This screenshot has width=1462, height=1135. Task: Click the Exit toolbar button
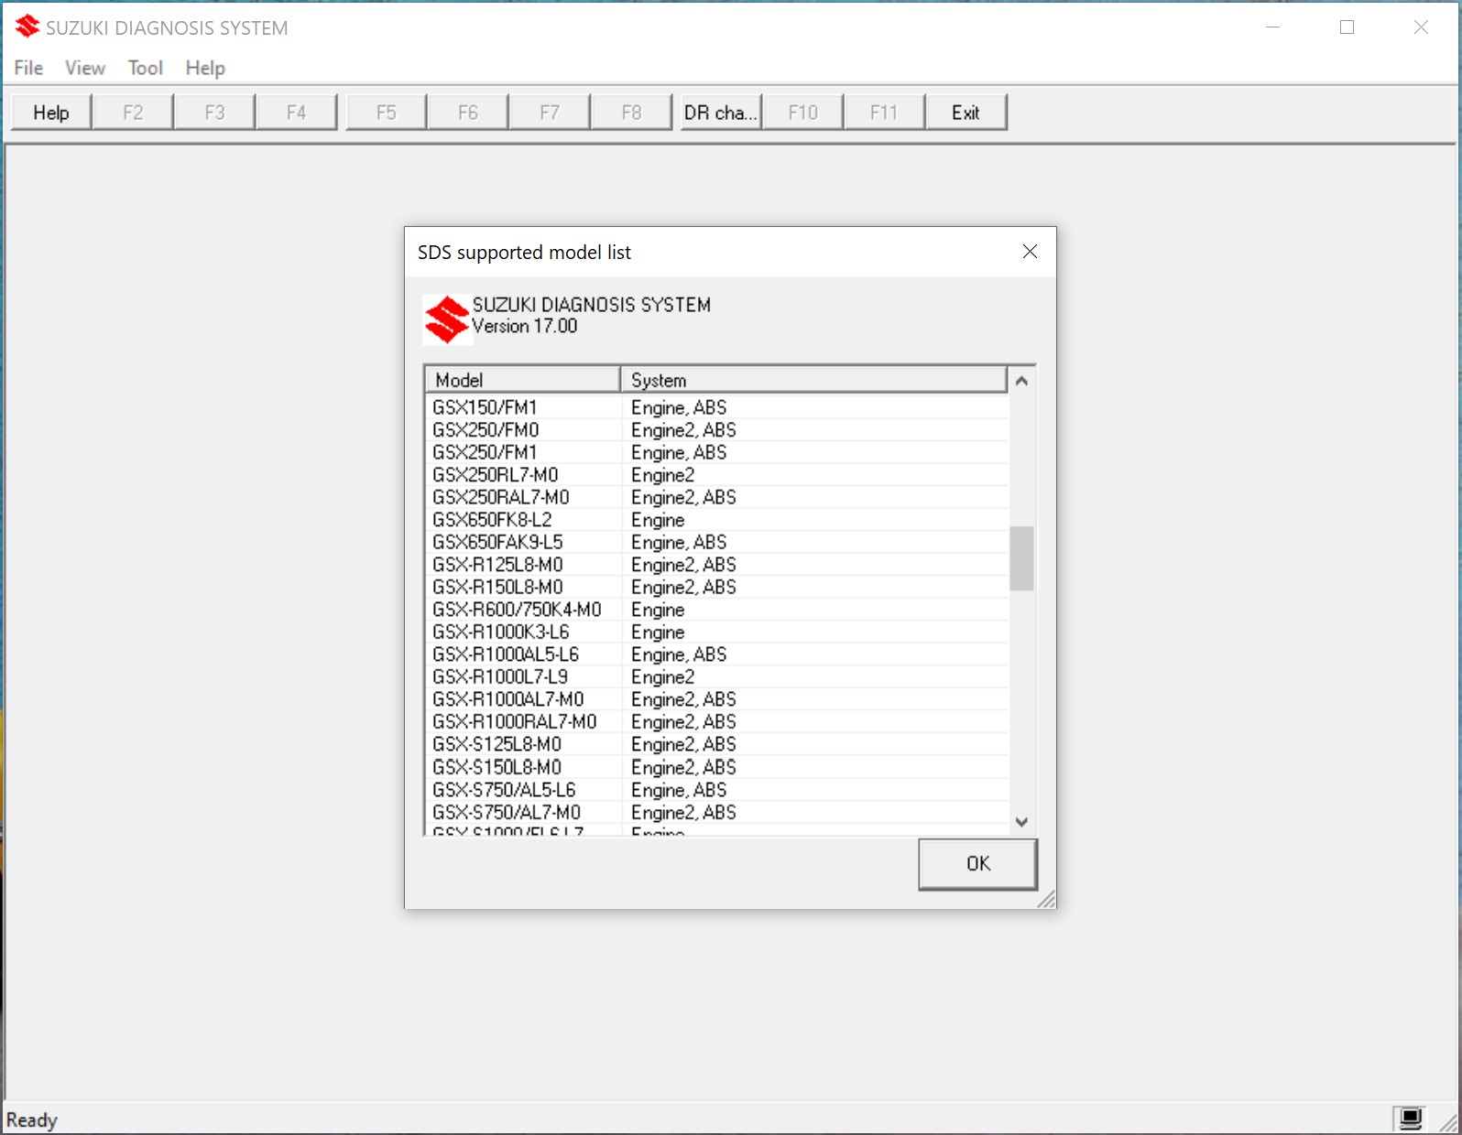tap(966, 112)
